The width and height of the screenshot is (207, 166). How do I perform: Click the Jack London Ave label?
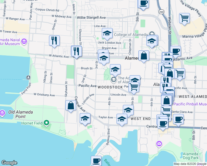tap(109, 43)
